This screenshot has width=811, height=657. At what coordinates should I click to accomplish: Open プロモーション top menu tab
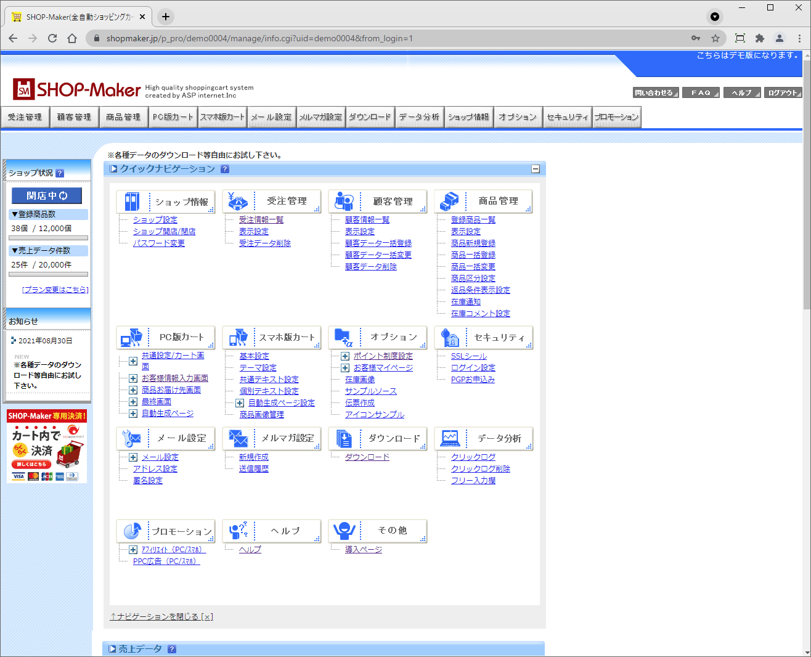point(616,117)
